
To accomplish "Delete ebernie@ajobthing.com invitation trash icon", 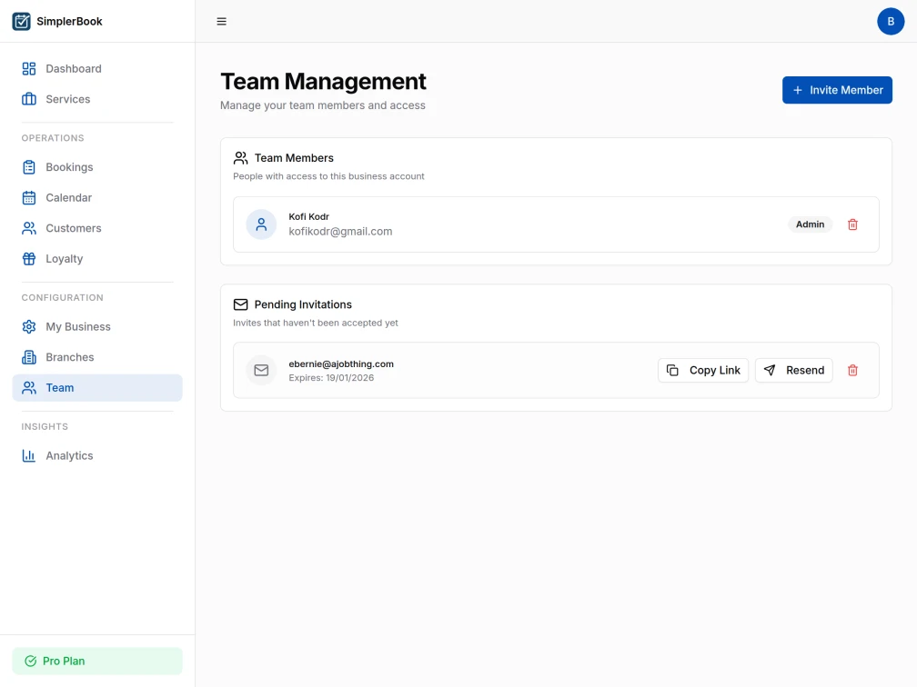I will point(852,371).
